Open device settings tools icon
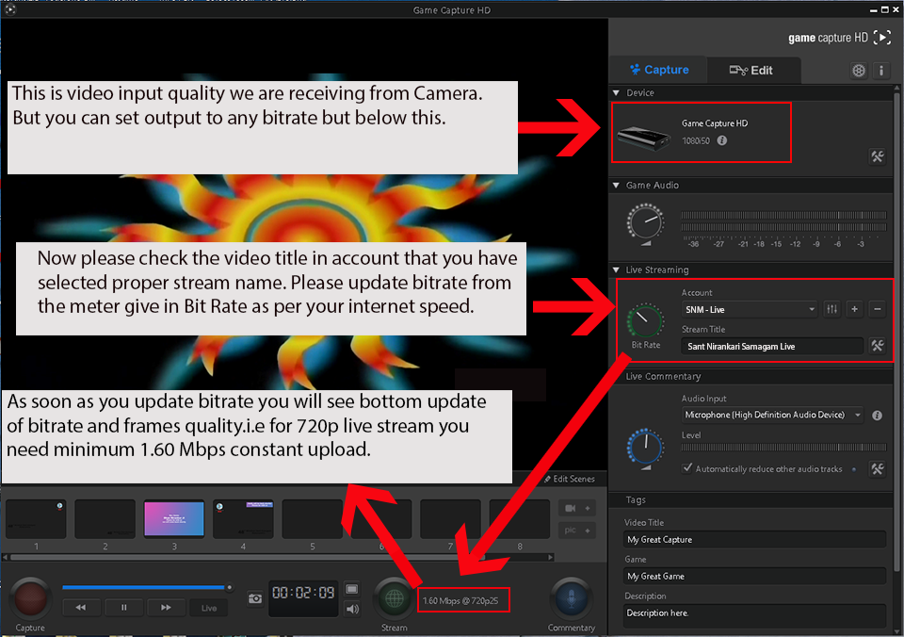The image size is (904, 637). (x=878, y=156)
